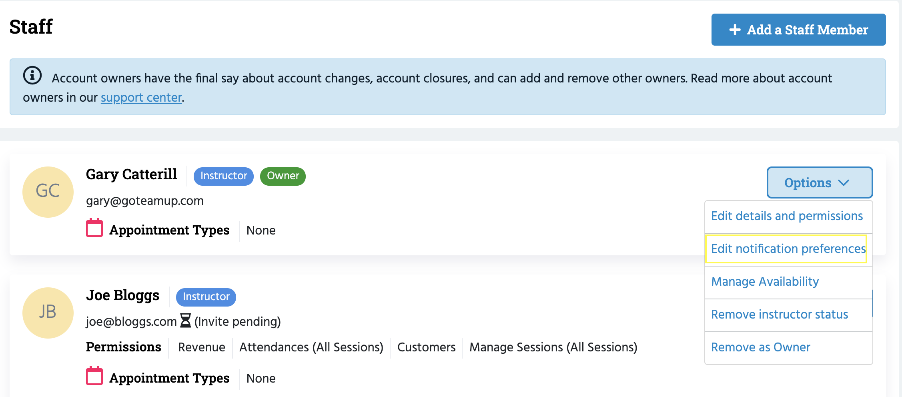Image resolution: width=902 pixels, height=397 pixels.
Task: Choose Edit notification preferences
Action: tap(787, 249)
